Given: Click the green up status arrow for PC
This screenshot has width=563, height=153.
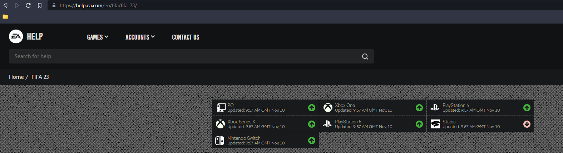Looking at the screenshot, I should [x=312, y=108].
